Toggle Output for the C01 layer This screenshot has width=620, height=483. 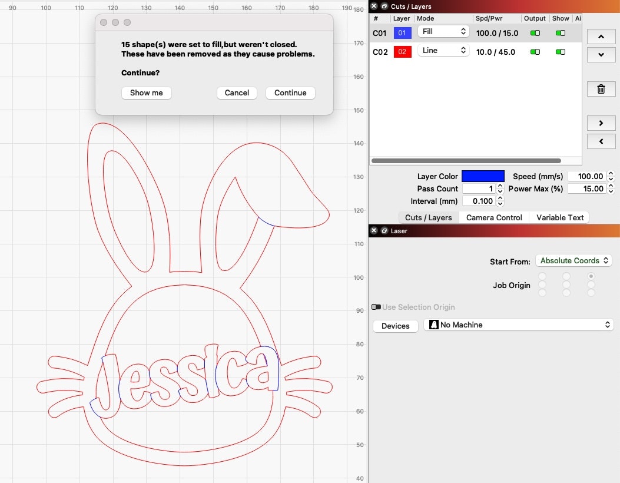pos(535,33)
